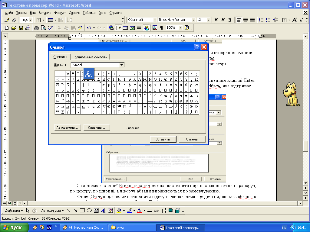Insert an Excel worksheet
Viewport: 310px width, 232px height.
coord(132,28)
